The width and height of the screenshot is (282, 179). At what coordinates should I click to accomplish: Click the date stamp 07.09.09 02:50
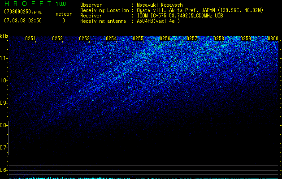tap(23, 21)
